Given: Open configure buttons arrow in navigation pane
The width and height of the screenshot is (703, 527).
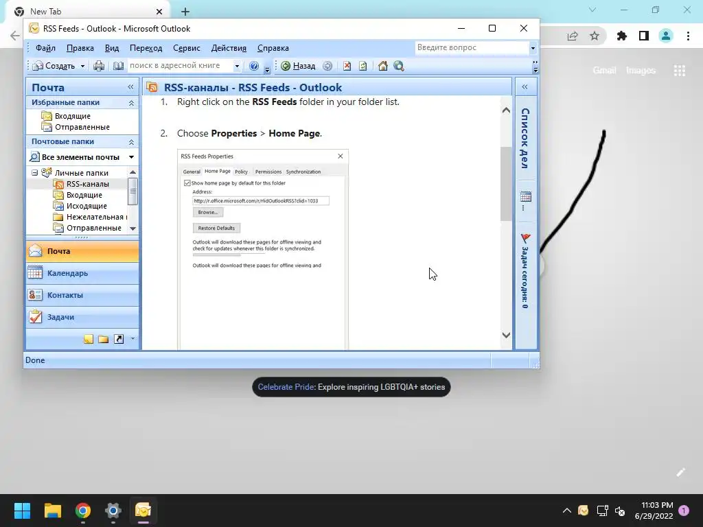Looking at the screenshot, I should pos(132,339).
